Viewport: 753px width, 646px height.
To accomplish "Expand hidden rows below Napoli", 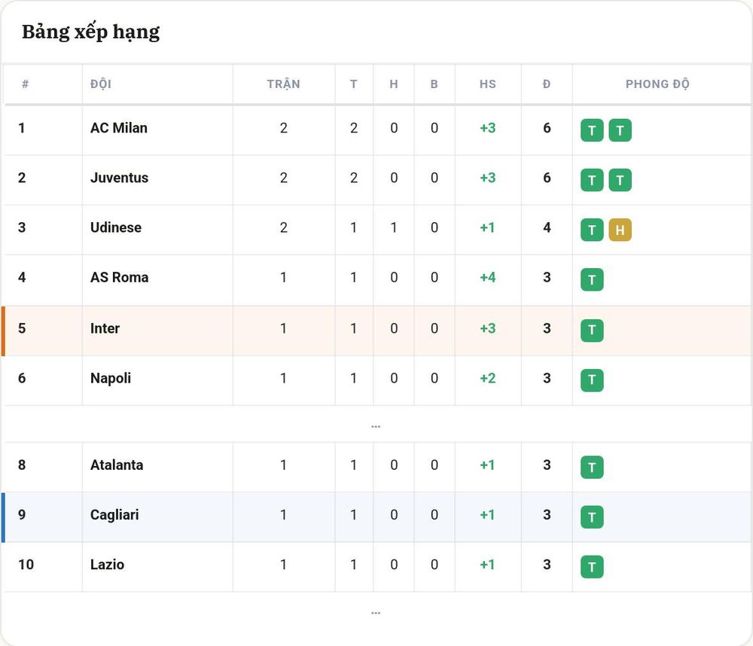I will 376,425.
